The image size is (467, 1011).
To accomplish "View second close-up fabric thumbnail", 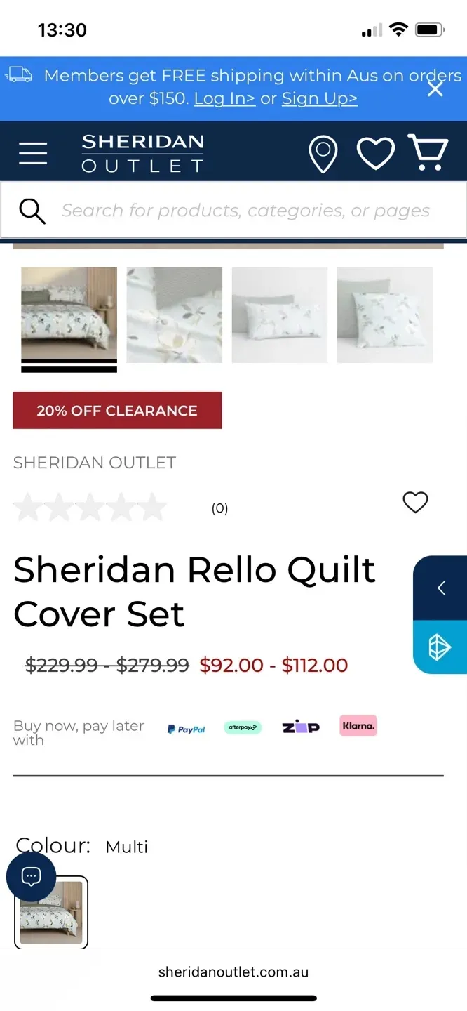I will pyautogui.click(x=175, y=315).
